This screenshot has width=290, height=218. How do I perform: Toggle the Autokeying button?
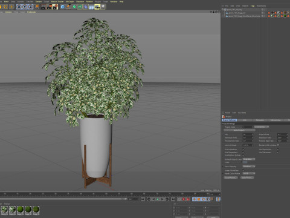(x=188, y=199)
